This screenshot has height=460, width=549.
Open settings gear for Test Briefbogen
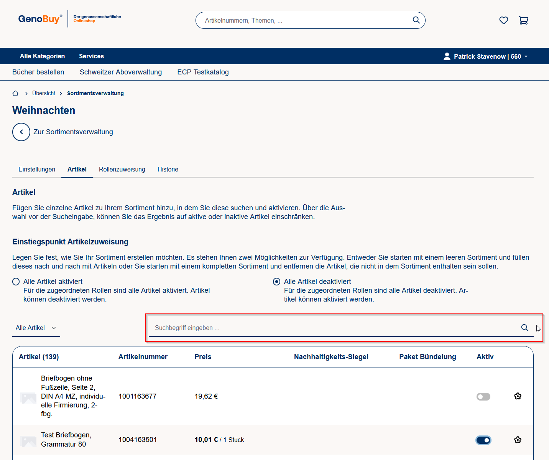point(518,440)
